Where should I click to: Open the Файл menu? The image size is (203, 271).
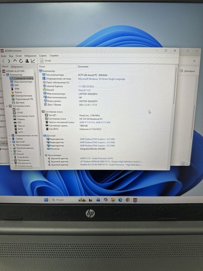pyautogui.click(x=4, y=56)
